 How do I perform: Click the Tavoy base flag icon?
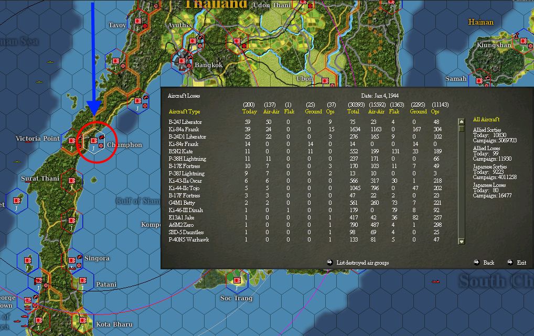[x=138, y=21]
